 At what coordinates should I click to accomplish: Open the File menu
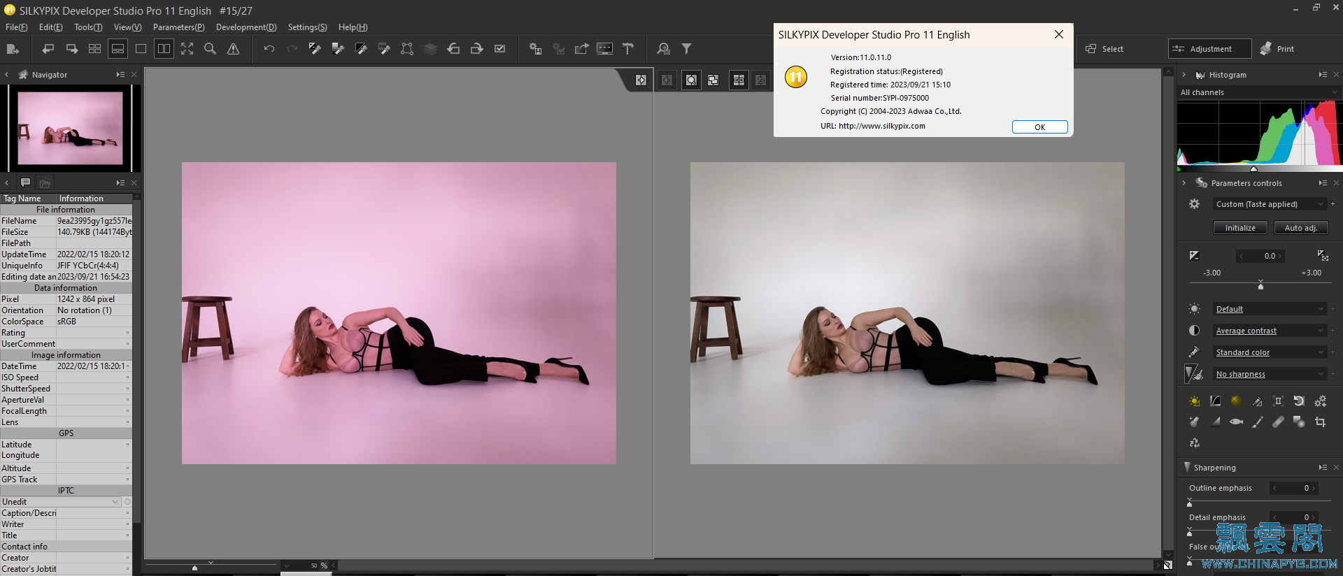[17, 27]
